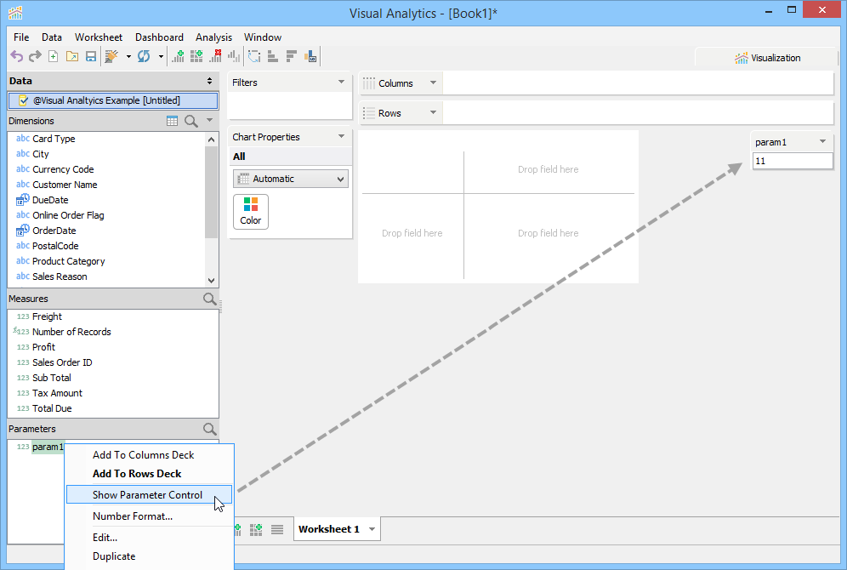
Task: Open the Worksheet 1 tab dropdown arrow
Action: point(372,529)
